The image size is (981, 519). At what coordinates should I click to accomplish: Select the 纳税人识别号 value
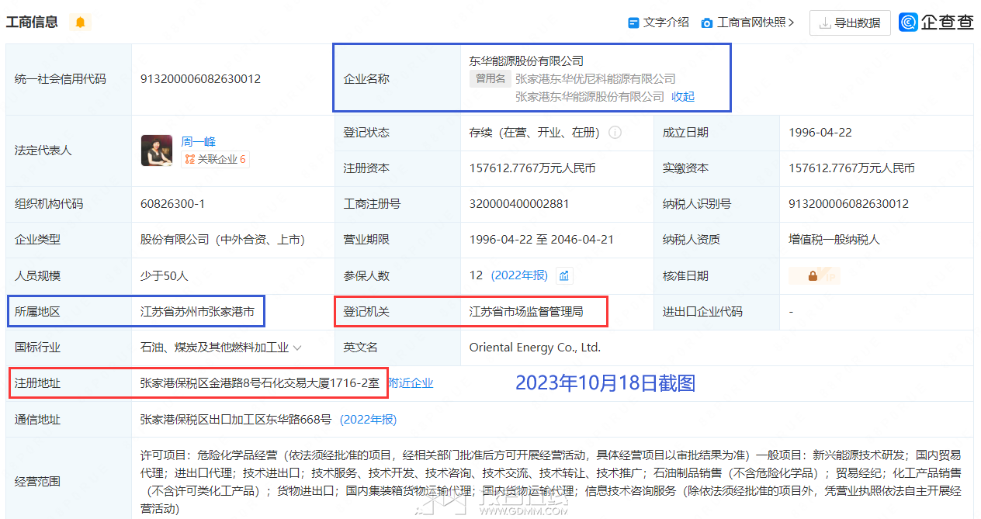click(848, 204)
